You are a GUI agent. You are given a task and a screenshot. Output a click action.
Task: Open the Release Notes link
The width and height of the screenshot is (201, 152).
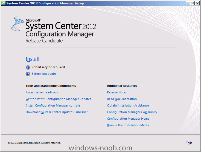[117, 92]
